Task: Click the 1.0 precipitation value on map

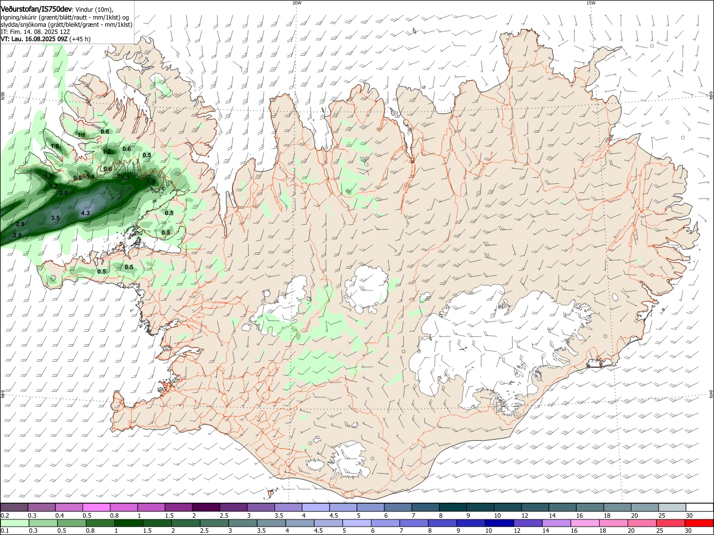Action: pos(55,146)
